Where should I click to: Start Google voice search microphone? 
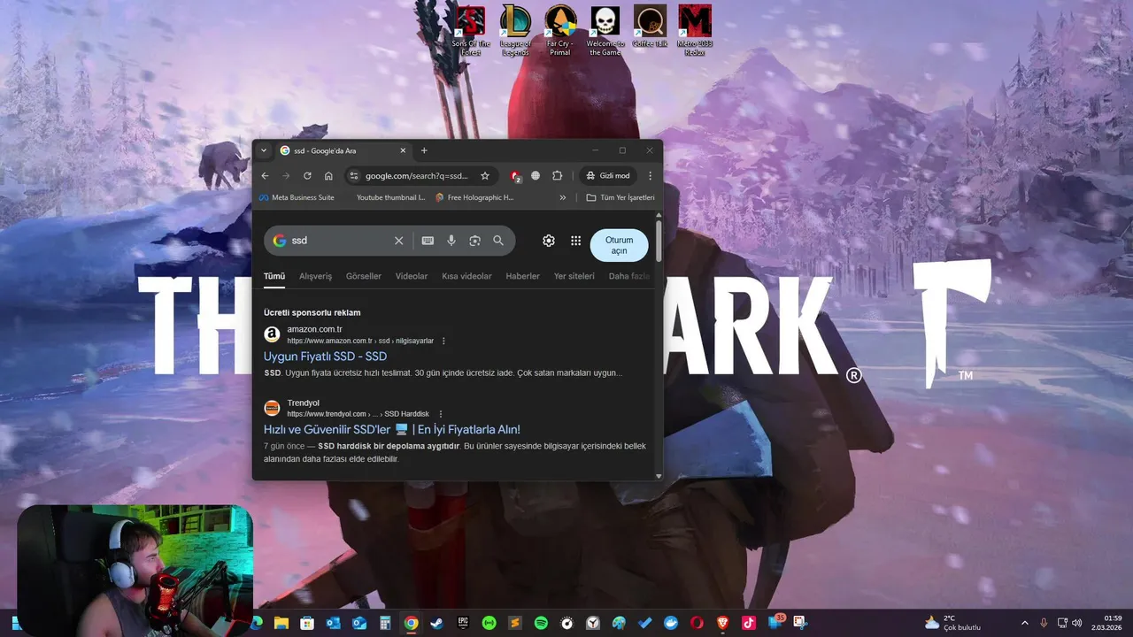[x=451, y=241]
